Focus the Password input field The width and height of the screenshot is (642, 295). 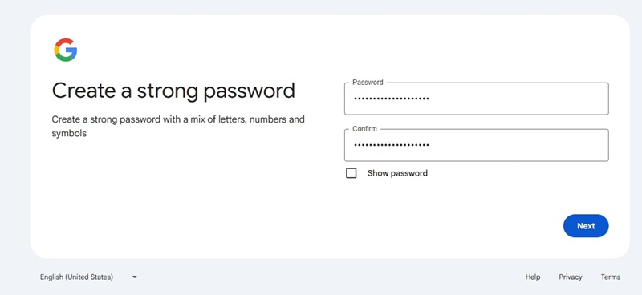477,99
